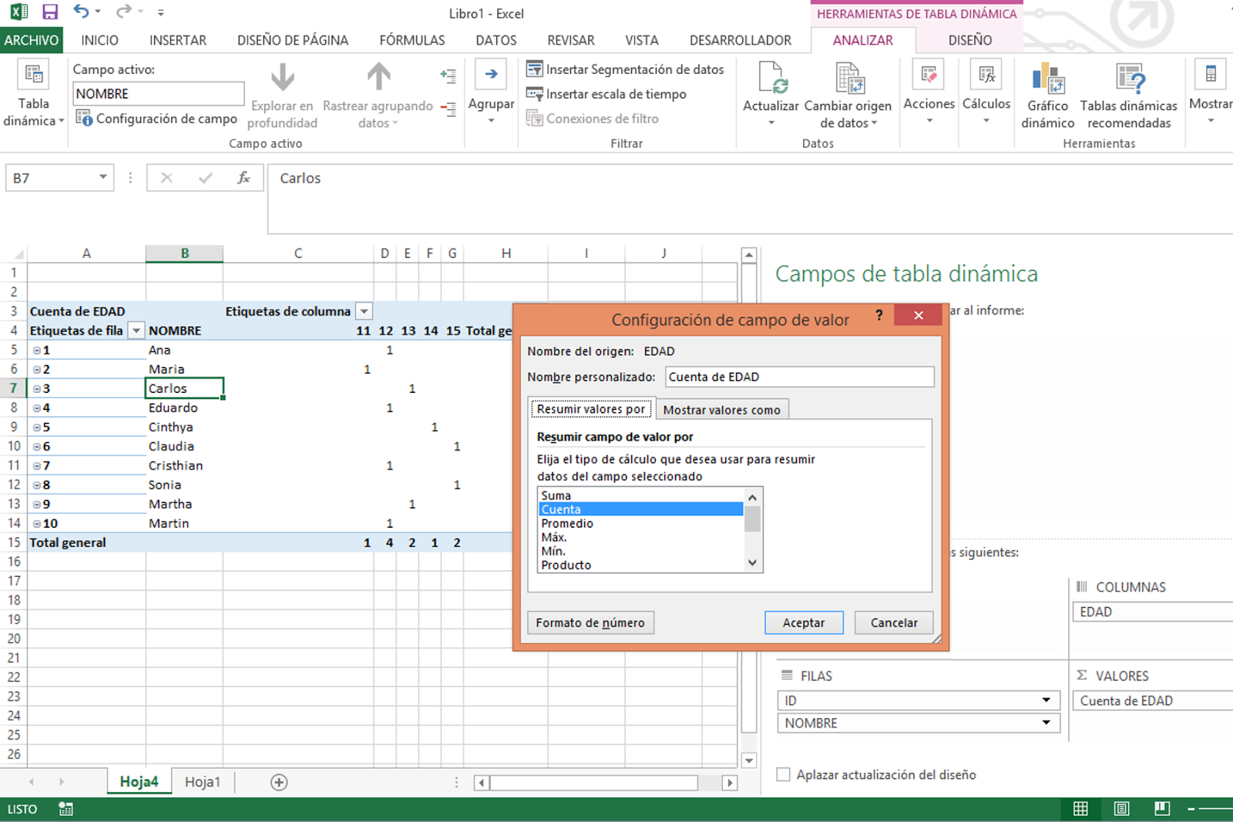Select Promedio in the summary list
The height and width of the screenshot is (822, 1233).
click(566, 523)
